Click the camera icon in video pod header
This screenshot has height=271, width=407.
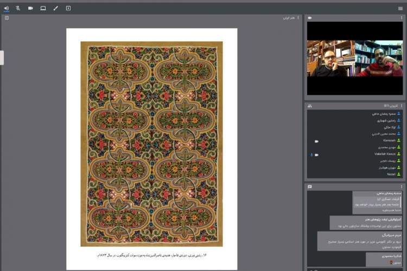point(310,18)
